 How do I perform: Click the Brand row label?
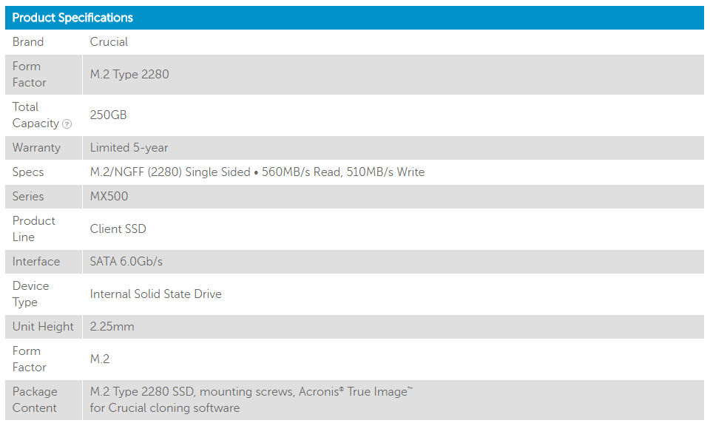pos(28,42)
